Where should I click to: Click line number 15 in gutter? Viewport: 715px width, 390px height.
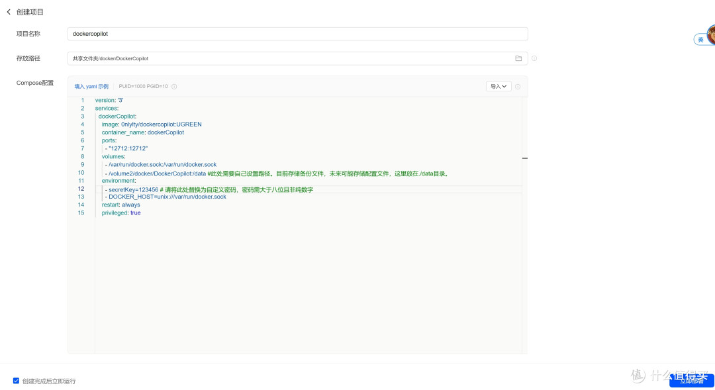pyautogui.click(x=81, y=213)
